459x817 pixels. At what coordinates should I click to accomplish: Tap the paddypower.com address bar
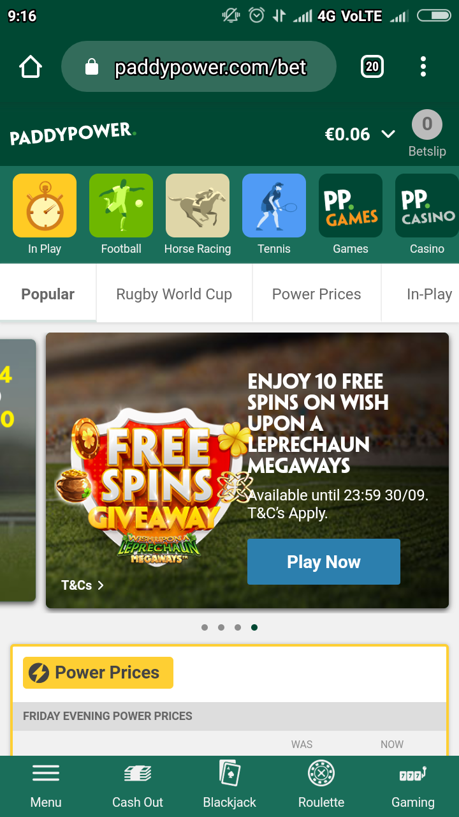[198, 66]
